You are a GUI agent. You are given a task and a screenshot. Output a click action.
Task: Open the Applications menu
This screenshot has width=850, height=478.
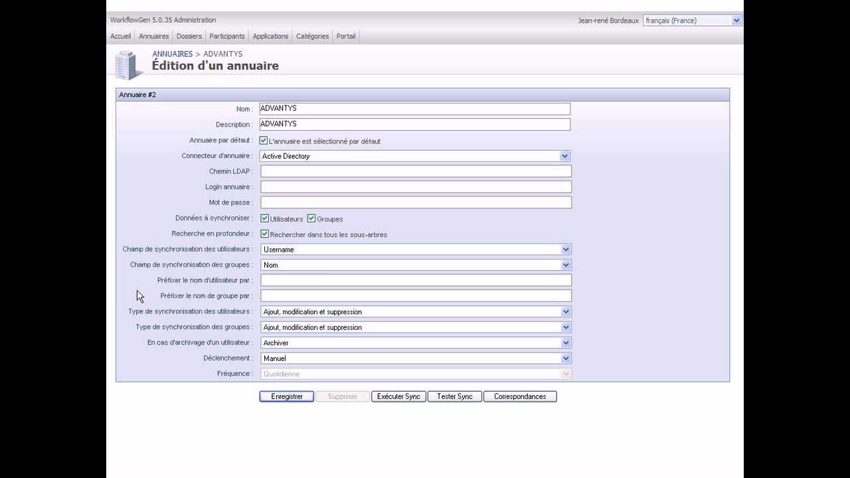[x=270, y=37]
